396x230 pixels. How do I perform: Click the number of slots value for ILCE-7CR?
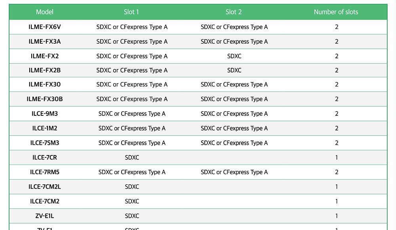tap(337, 157)
